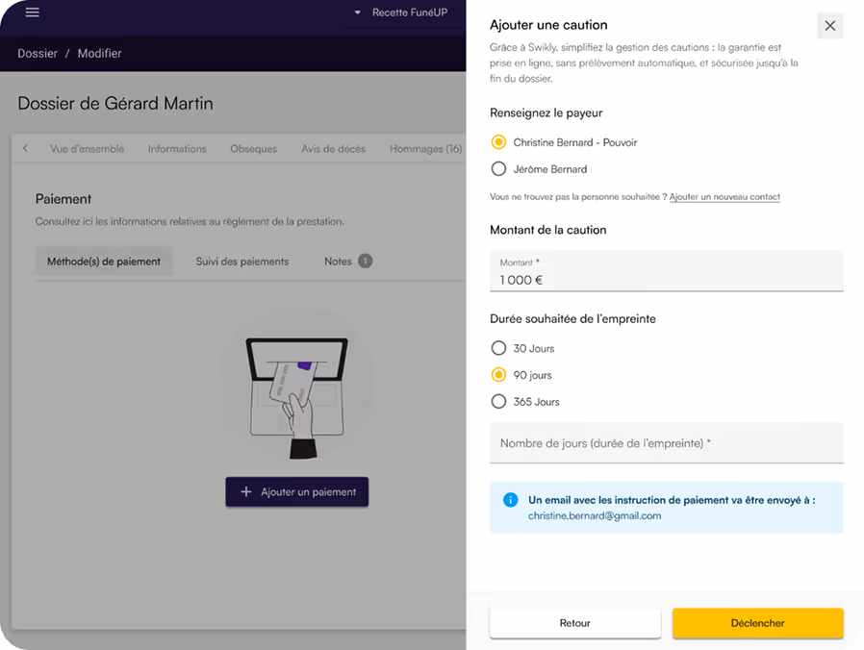Click the Retour button
This screenshot has height=650, width=864.
pyautogui.click(x=574, y=623)
